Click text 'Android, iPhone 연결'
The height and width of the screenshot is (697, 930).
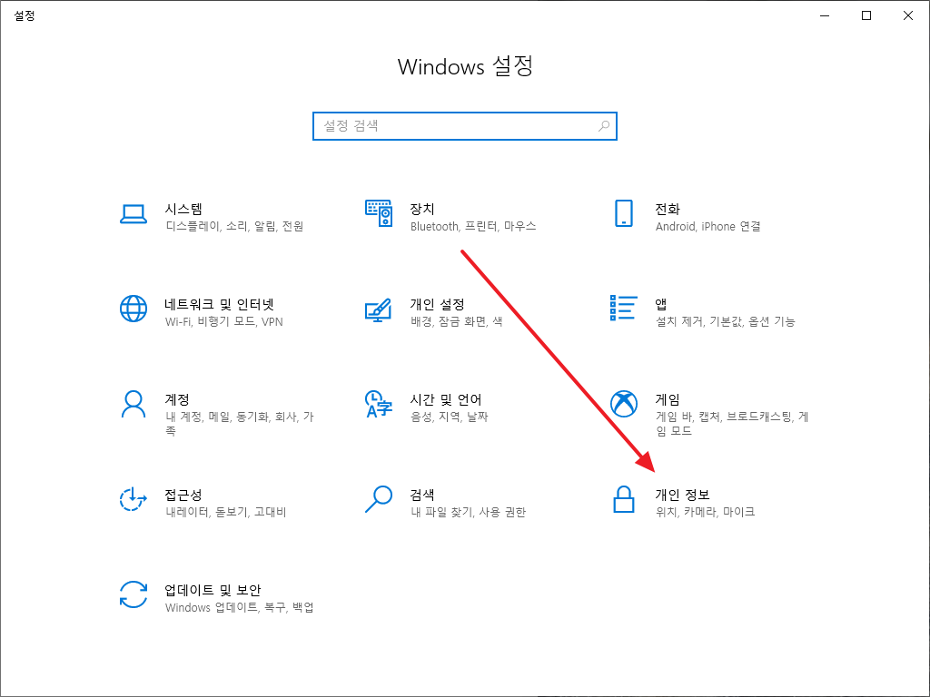click(x=708, y=226)
